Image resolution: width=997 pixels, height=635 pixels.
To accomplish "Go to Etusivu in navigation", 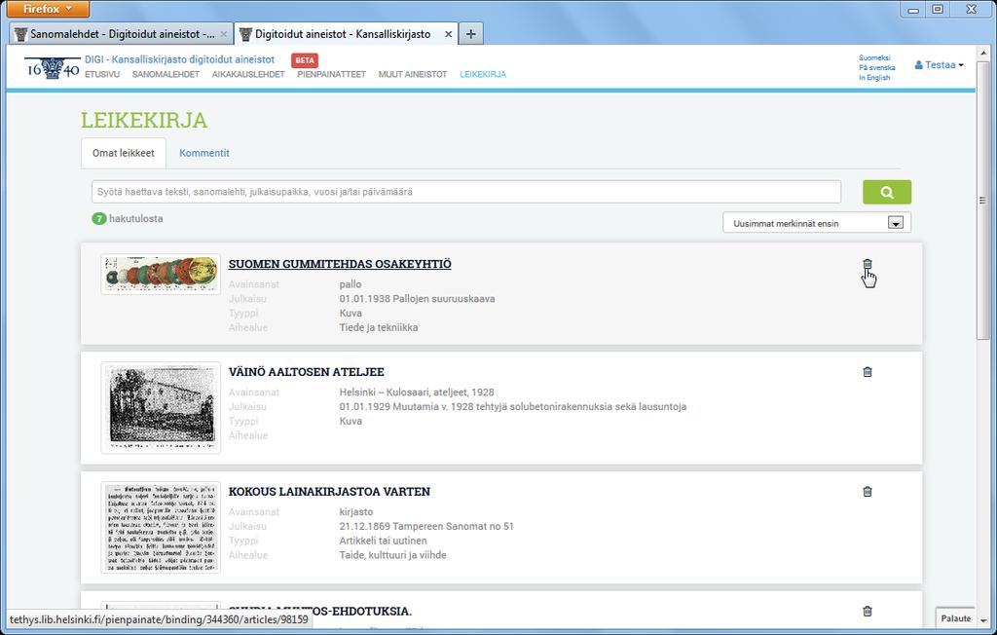I will pos(102,74).
